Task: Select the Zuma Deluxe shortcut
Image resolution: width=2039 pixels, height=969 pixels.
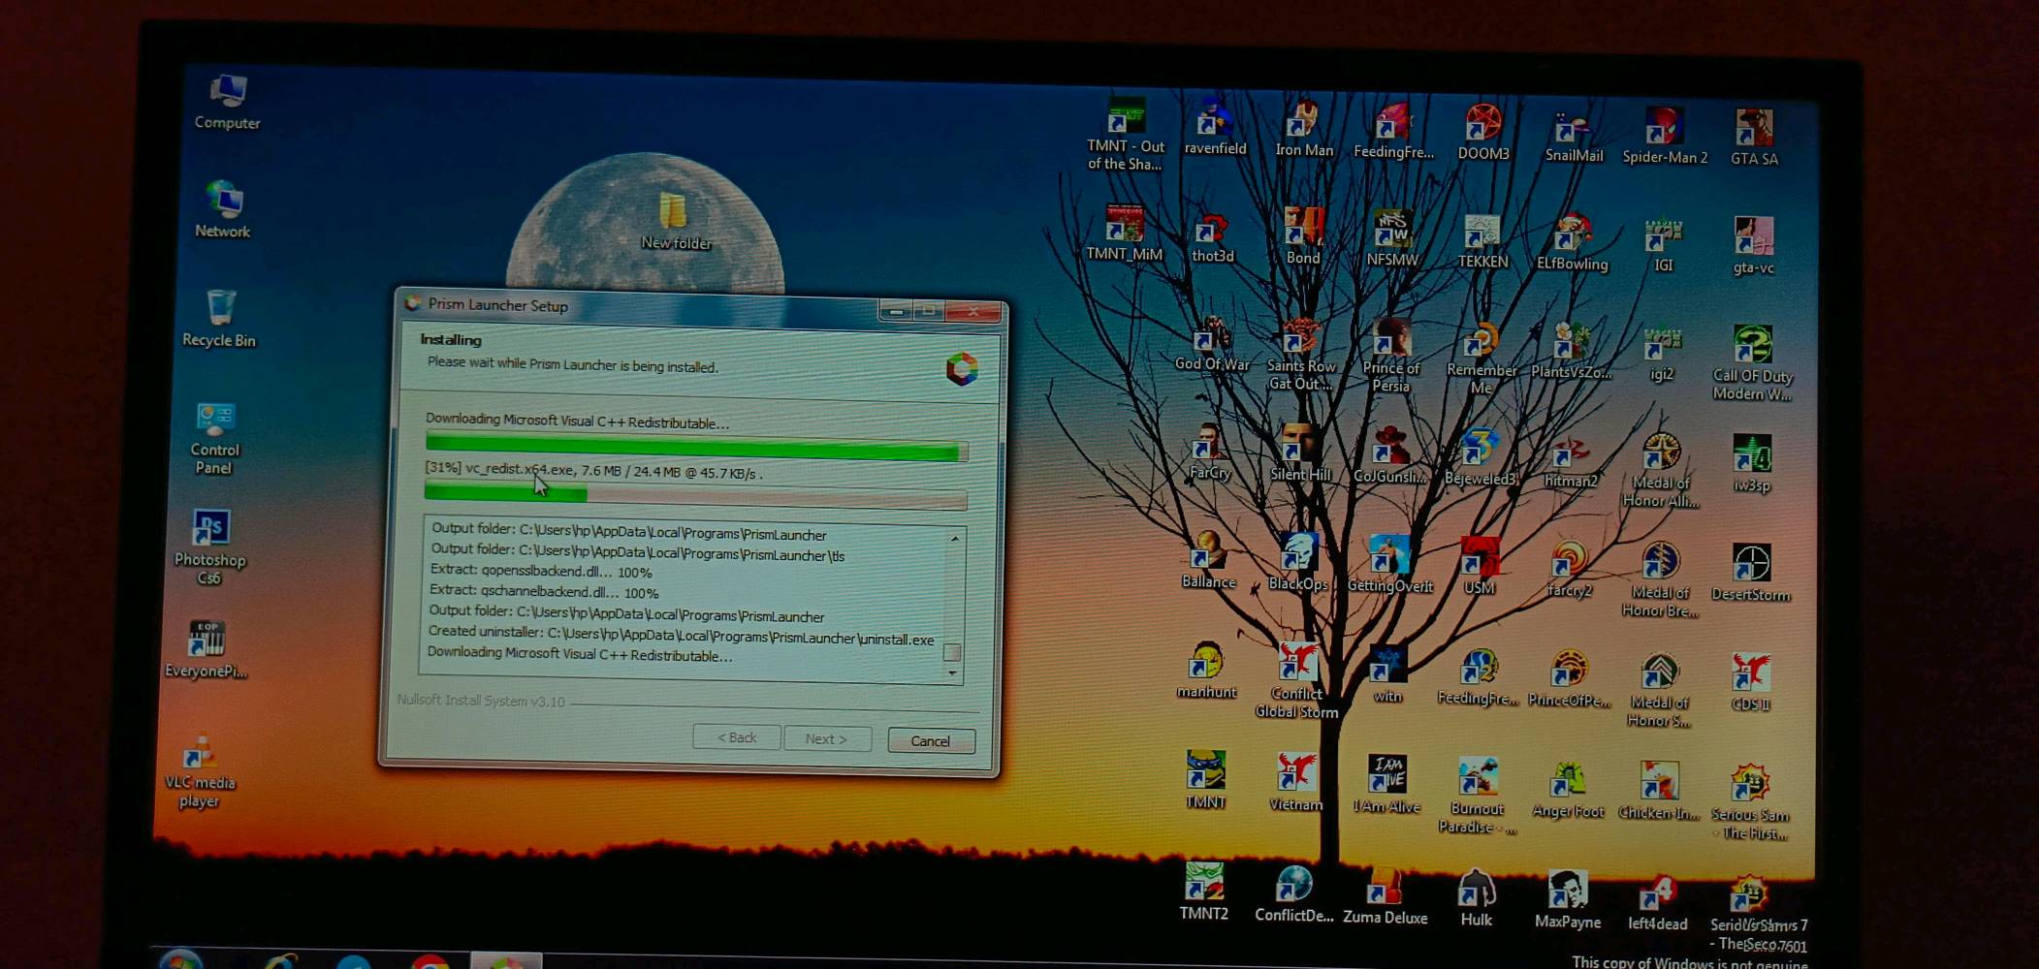Action: click(1385, 897)
